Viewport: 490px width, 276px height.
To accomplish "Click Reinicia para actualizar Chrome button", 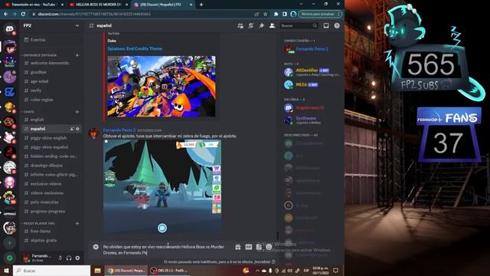I will (320, 14).
